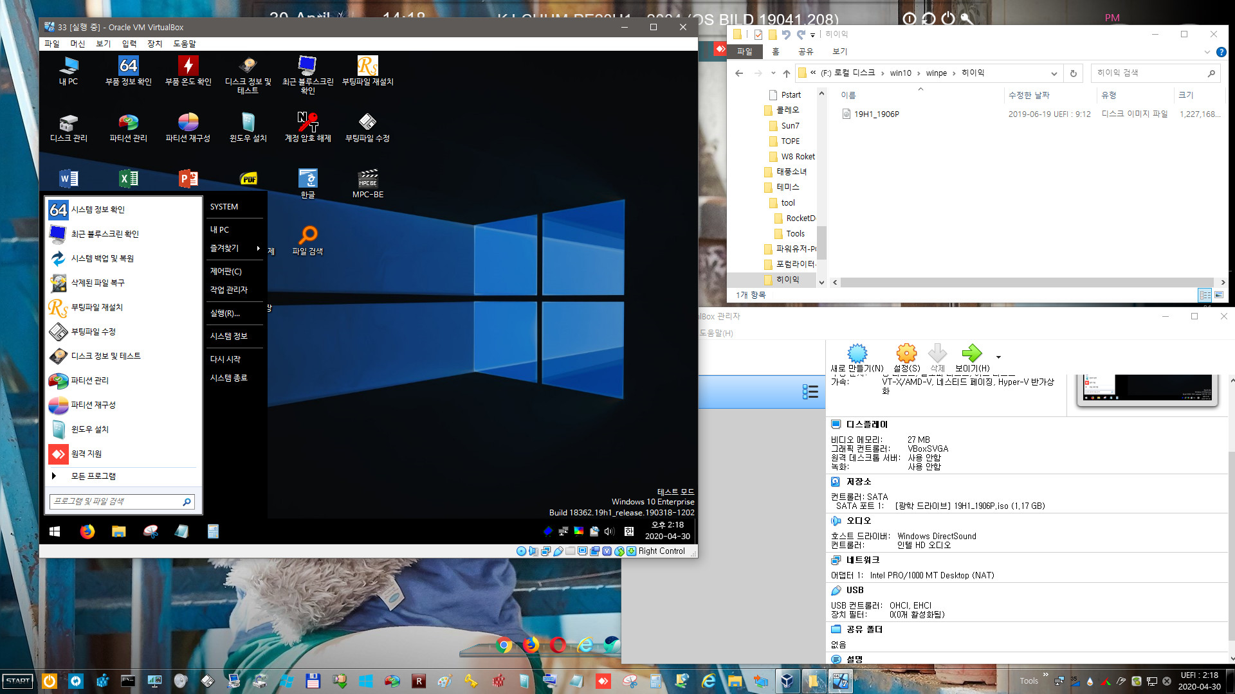Screen dimensions: 1235x694
Task: Open the 한글 desktop icon
Action: point(307,184)
